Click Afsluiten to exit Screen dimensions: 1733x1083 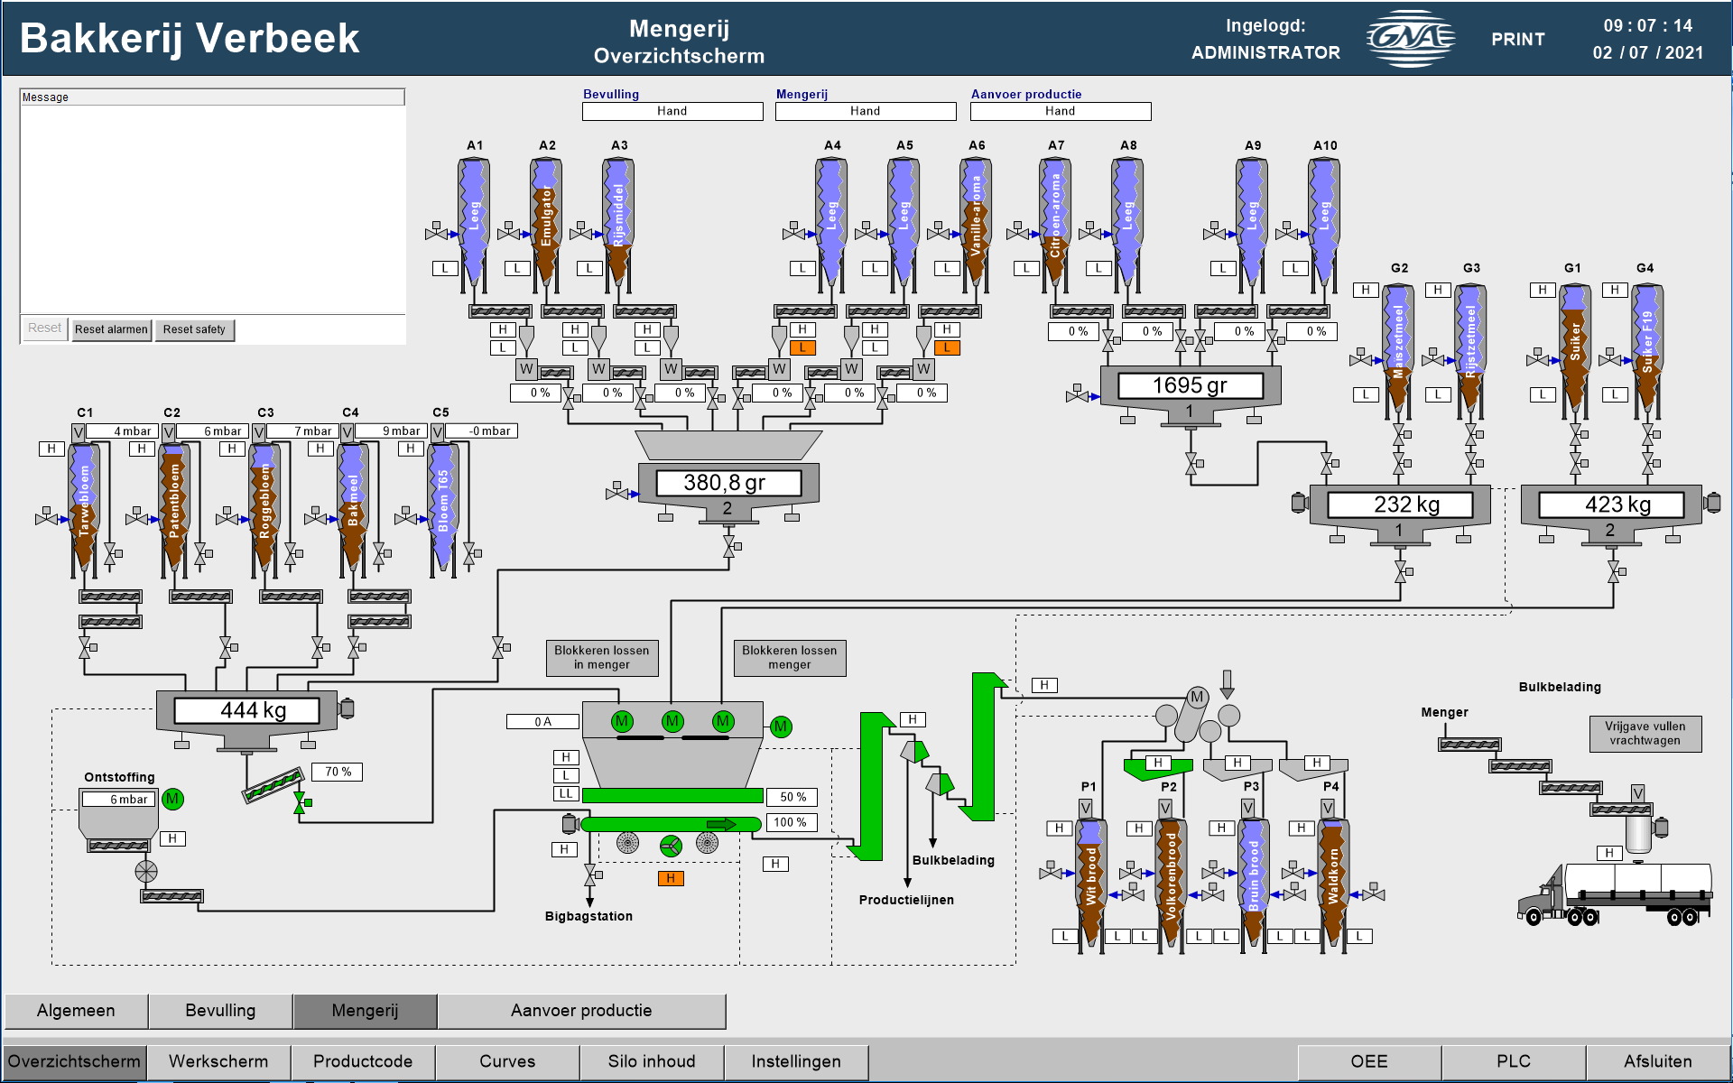(x=1658, y=1061)
